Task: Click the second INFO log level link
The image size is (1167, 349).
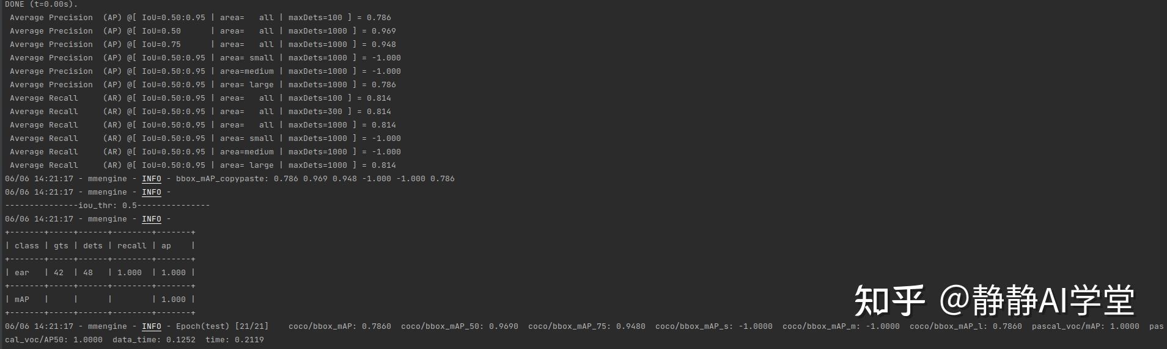Action: (152, 192)
